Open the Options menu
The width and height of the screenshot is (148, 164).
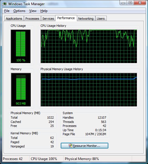pyautogui.click(x=19, y=11)
